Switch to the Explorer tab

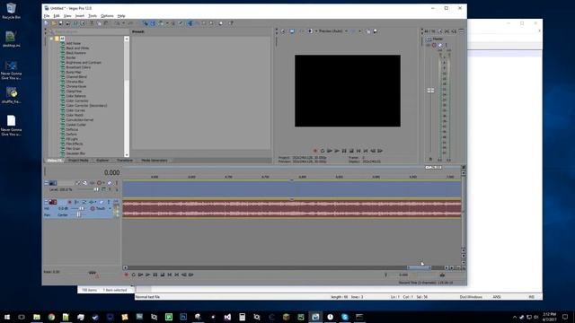pos(102,161)
